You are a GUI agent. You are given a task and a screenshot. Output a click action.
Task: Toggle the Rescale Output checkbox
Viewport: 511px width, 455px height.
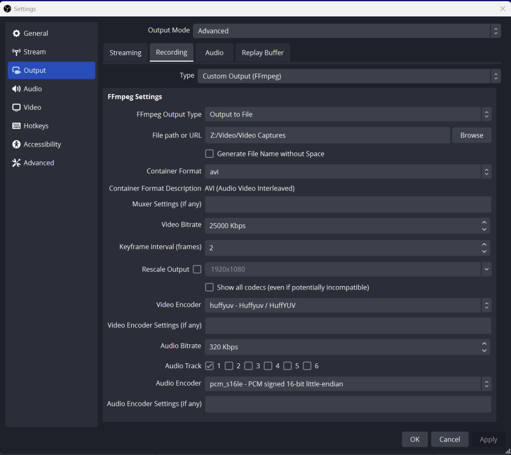click(x=197, y=269)
